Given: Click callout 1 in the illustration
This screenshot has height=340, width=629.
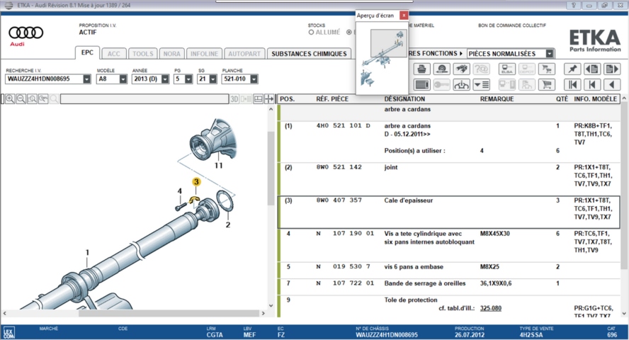Looking at the screenshot, I should (x=87, y=253).
